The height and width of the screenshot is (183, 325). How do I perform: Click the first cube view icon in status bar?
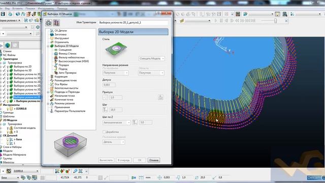(23, 177)
